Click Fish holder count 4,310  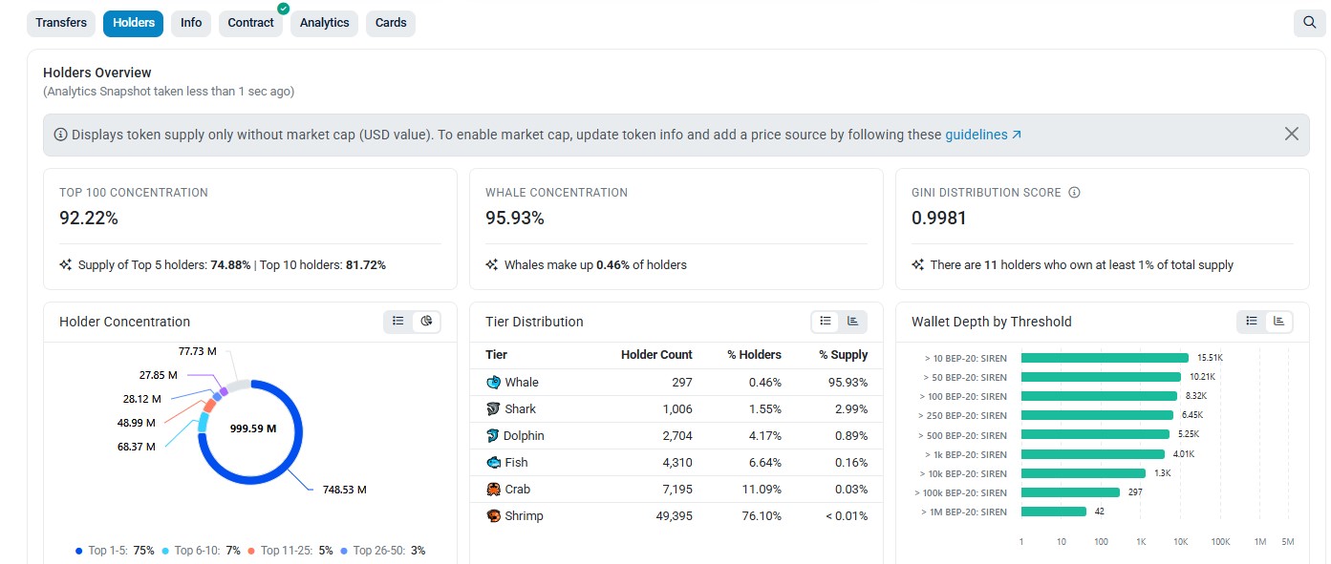click(676, 463)
